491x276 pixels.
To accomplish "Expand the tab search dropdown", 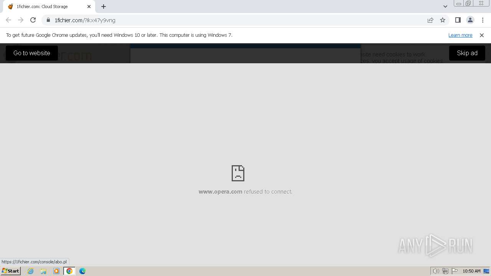I will click(445, 7).
